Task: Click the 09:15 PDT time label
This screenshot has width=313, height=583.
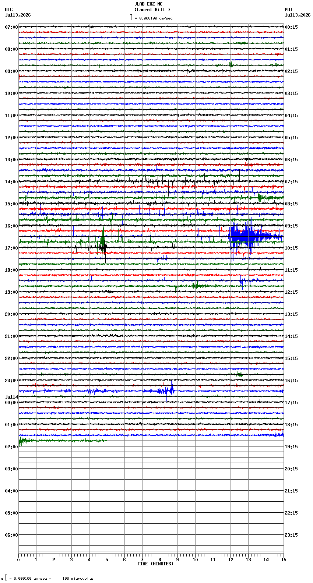Action: (x=291, y=226)
